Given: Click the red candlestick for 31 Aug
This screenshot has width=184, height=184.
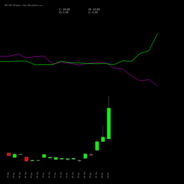Looking at the screenshot, I should click(x=9, y=154).
